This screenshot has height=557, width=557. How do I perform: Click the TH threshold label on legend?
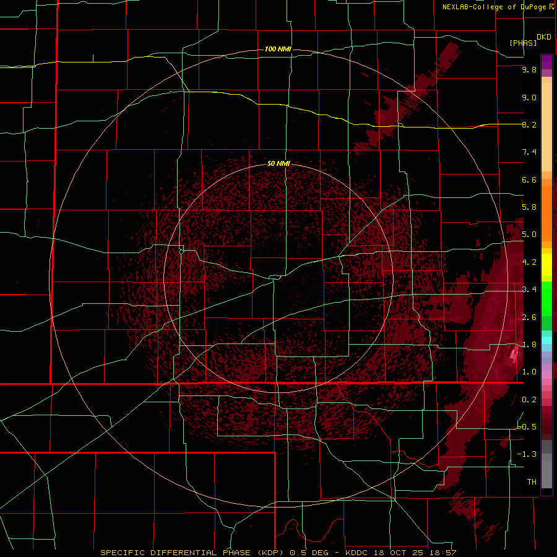click(x=532, y=482)
